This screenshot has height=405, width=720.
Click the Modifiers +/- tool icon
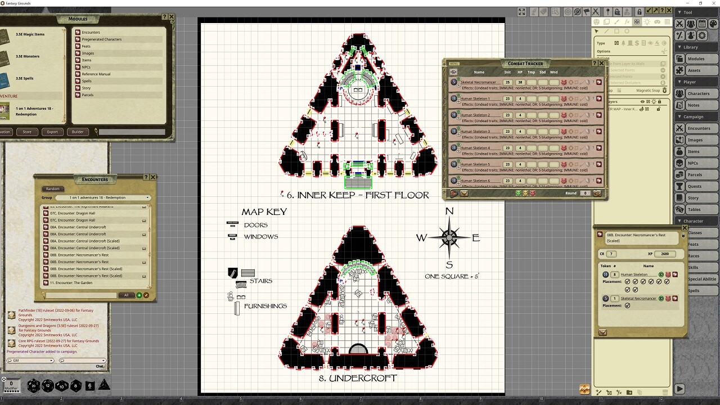(x=679, y=35)
